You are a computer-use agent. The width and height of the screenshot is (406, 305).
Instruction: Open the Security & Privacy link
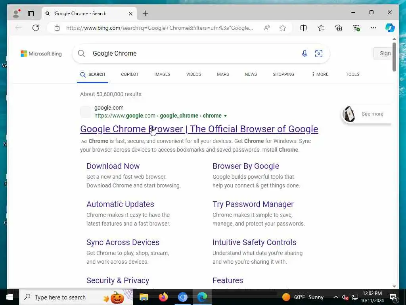[x=118, y=280]
